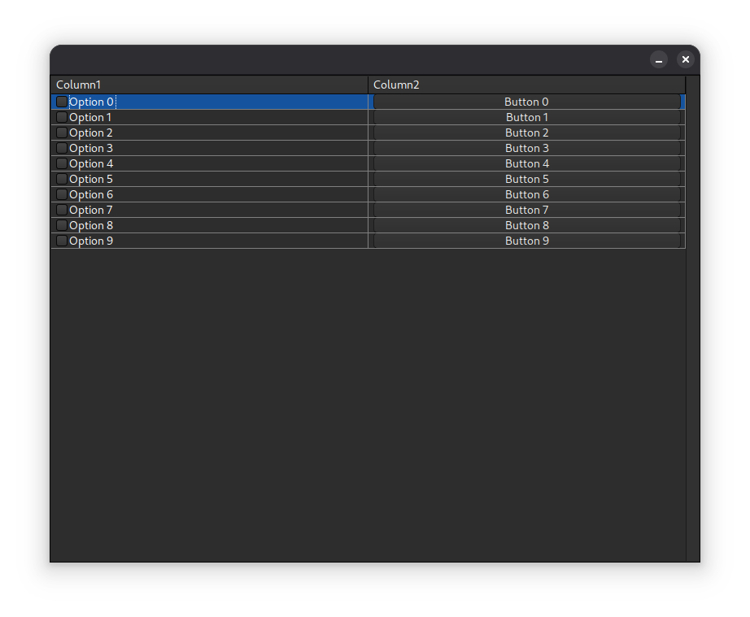Enable the Option 7 checkbox

tap(62, 210)
